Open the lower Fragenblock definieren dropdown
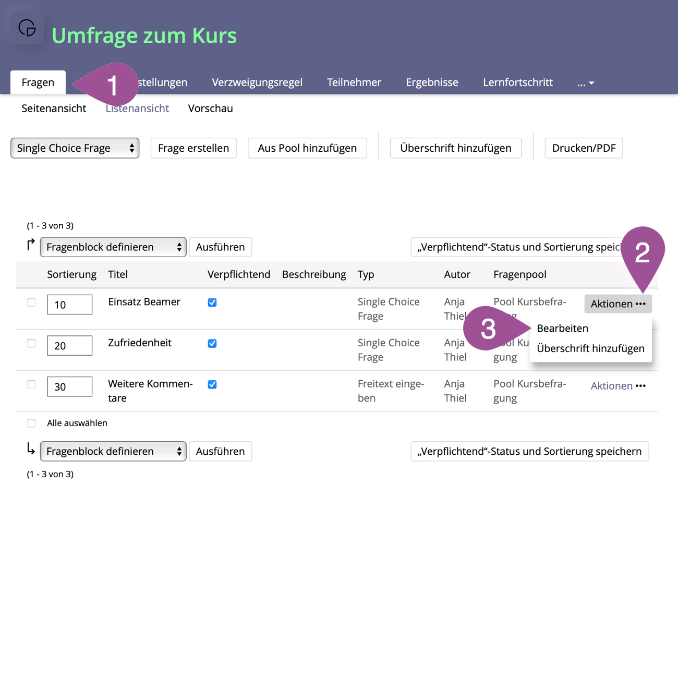The image size is (678, 678). pos(113,452)
